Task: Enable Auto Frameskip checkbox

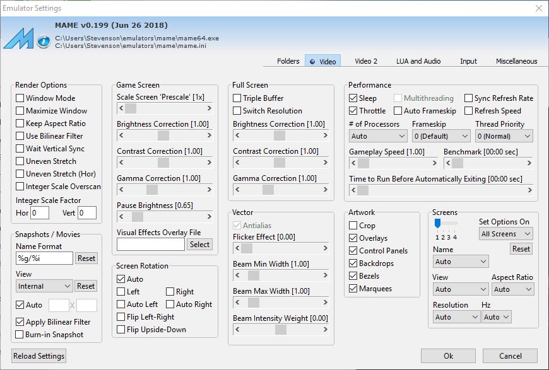Action: coord(398,111)
